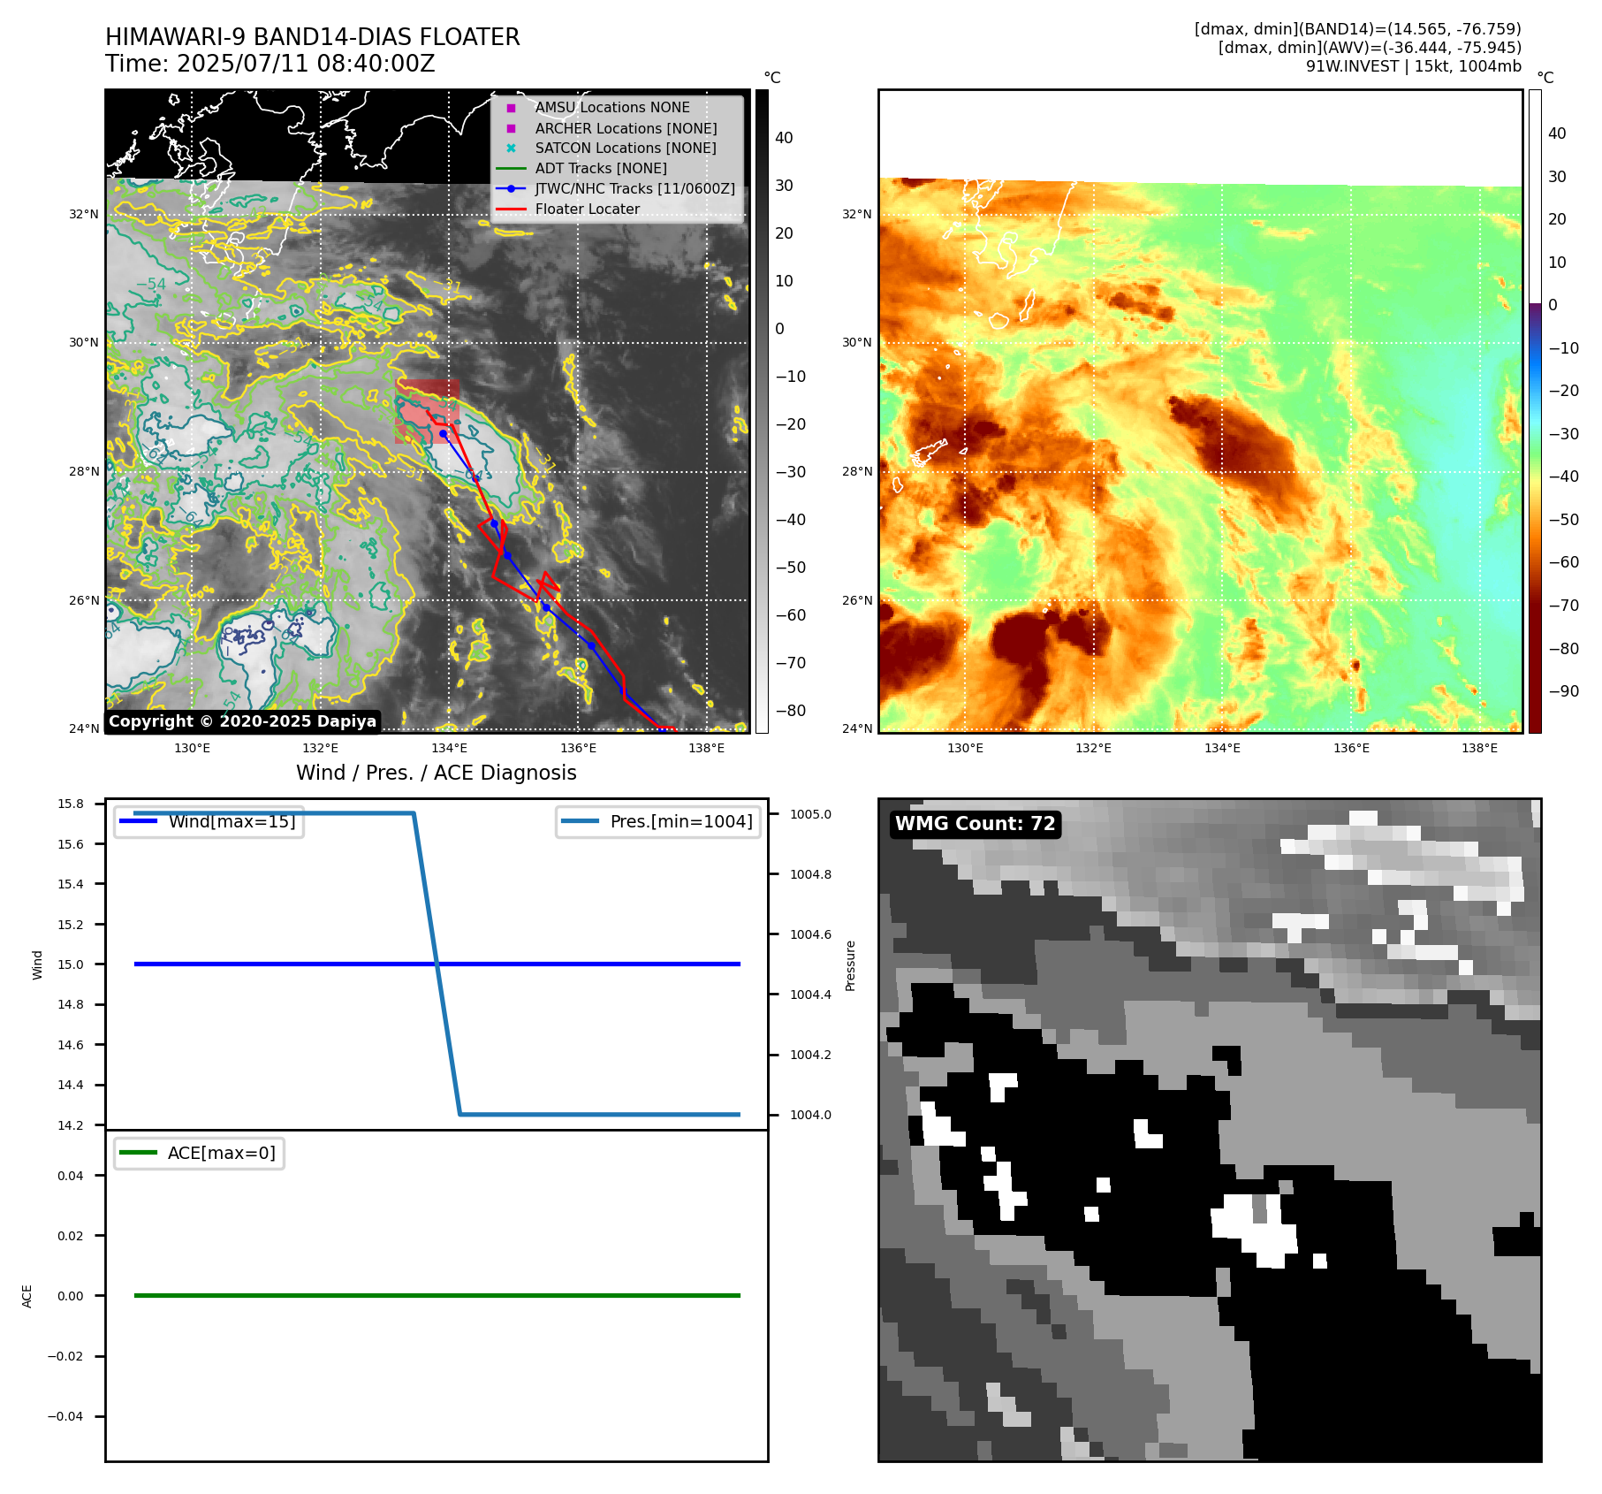
Task: Click the red shaded floater box on map
Action: [428, 411]
